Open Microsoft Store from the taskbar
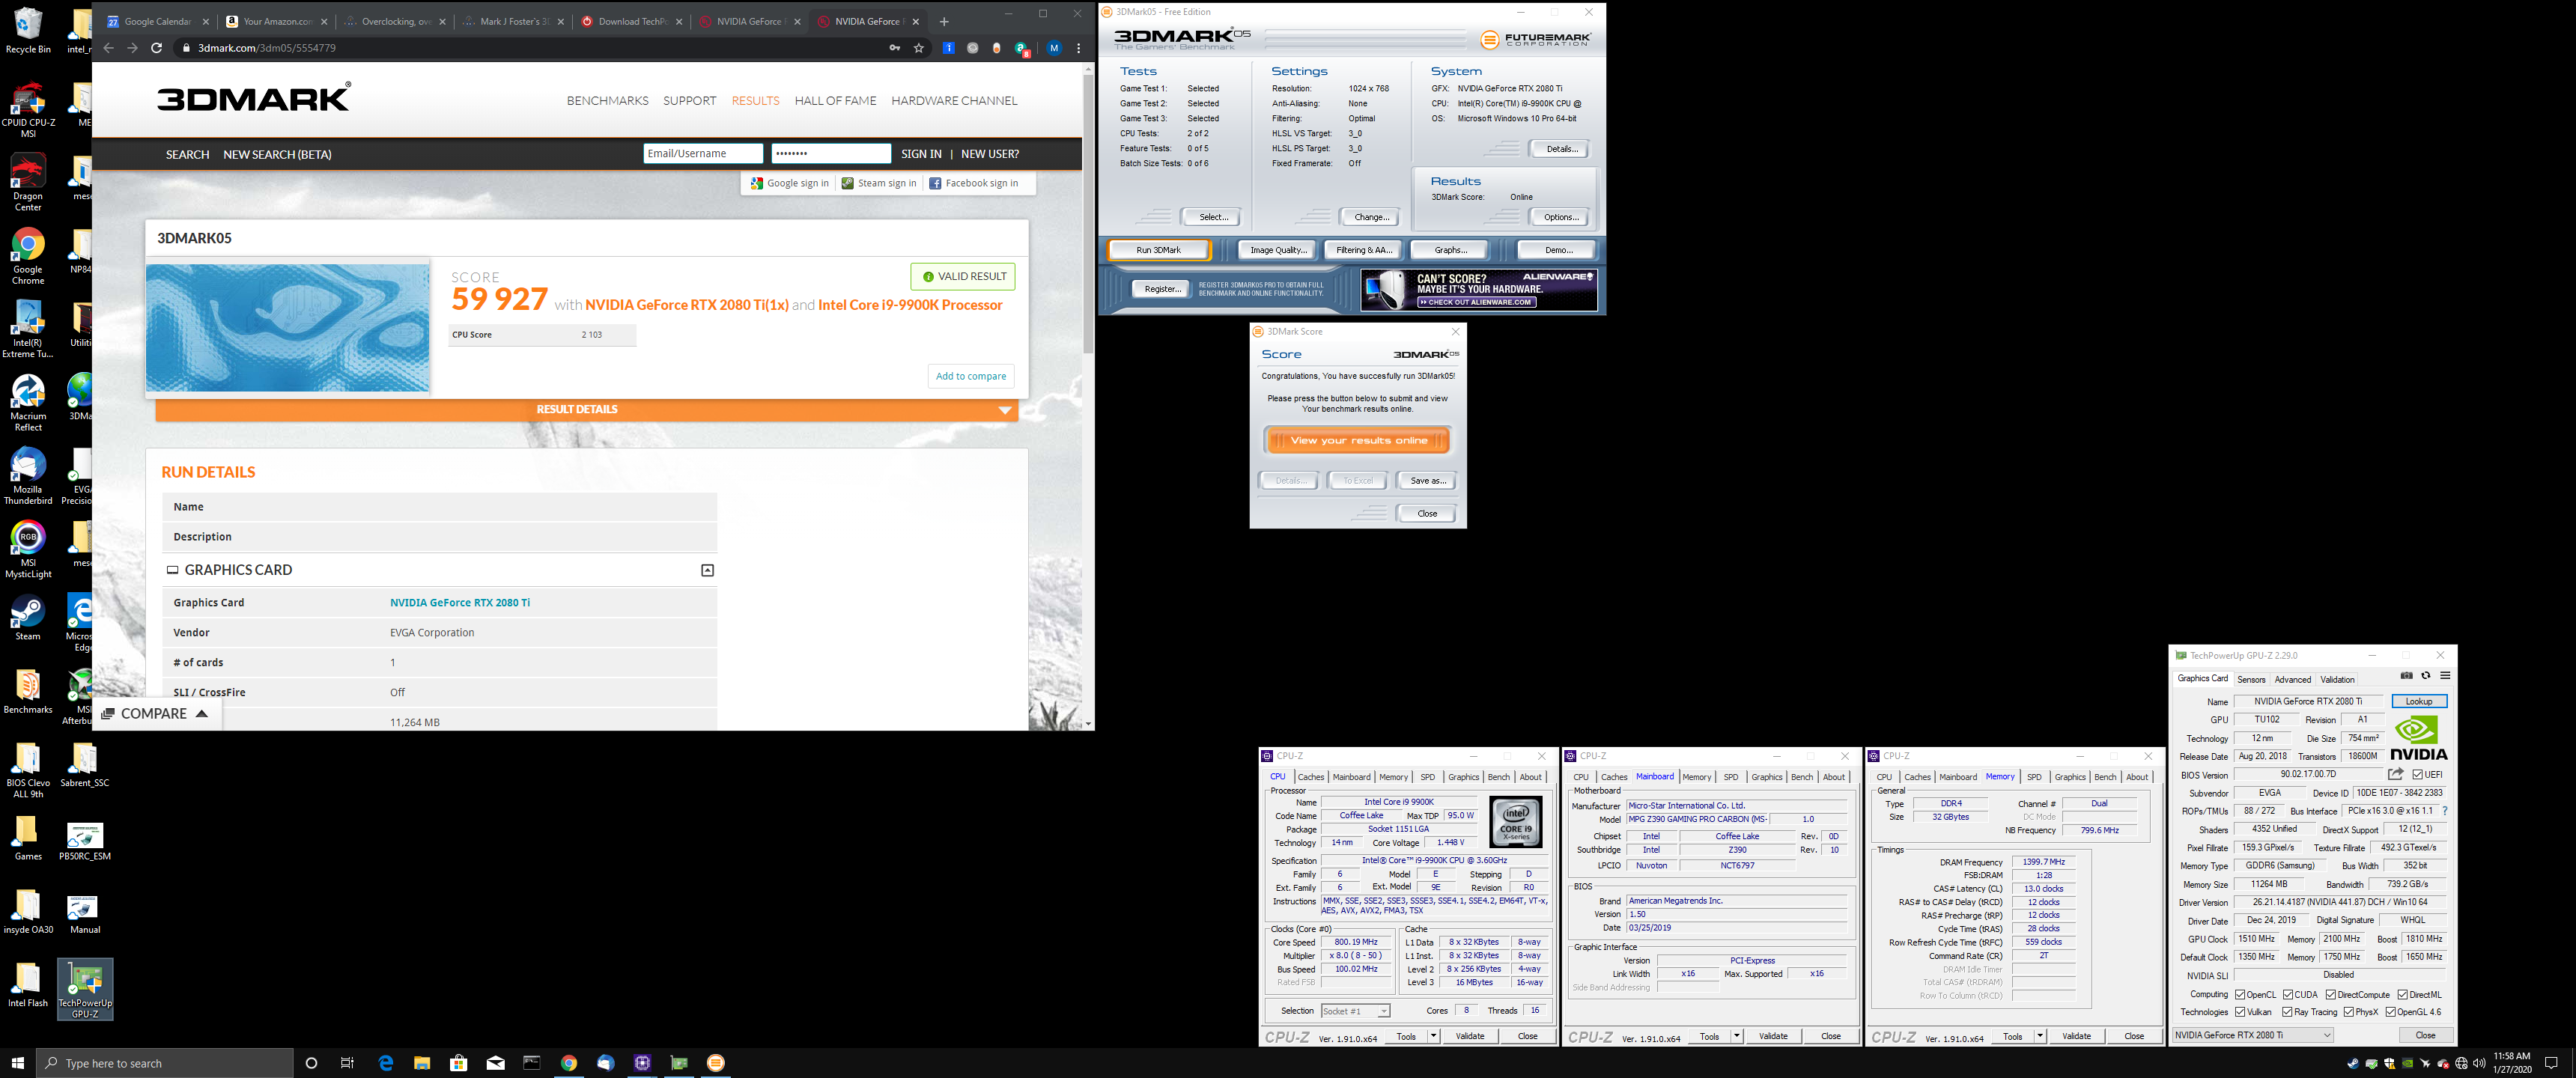Image resolution: width=2576 pixels, height=1078 pixels. (x=459, y=1063)
